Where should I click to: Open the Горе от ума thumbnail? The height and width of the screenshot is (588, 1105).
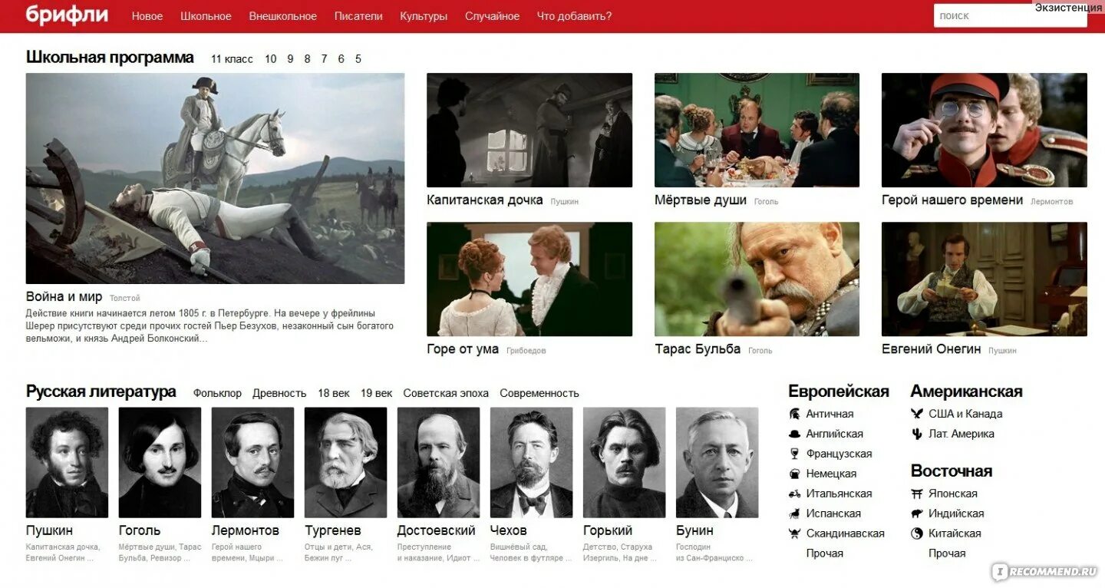(x=529, y=279)
